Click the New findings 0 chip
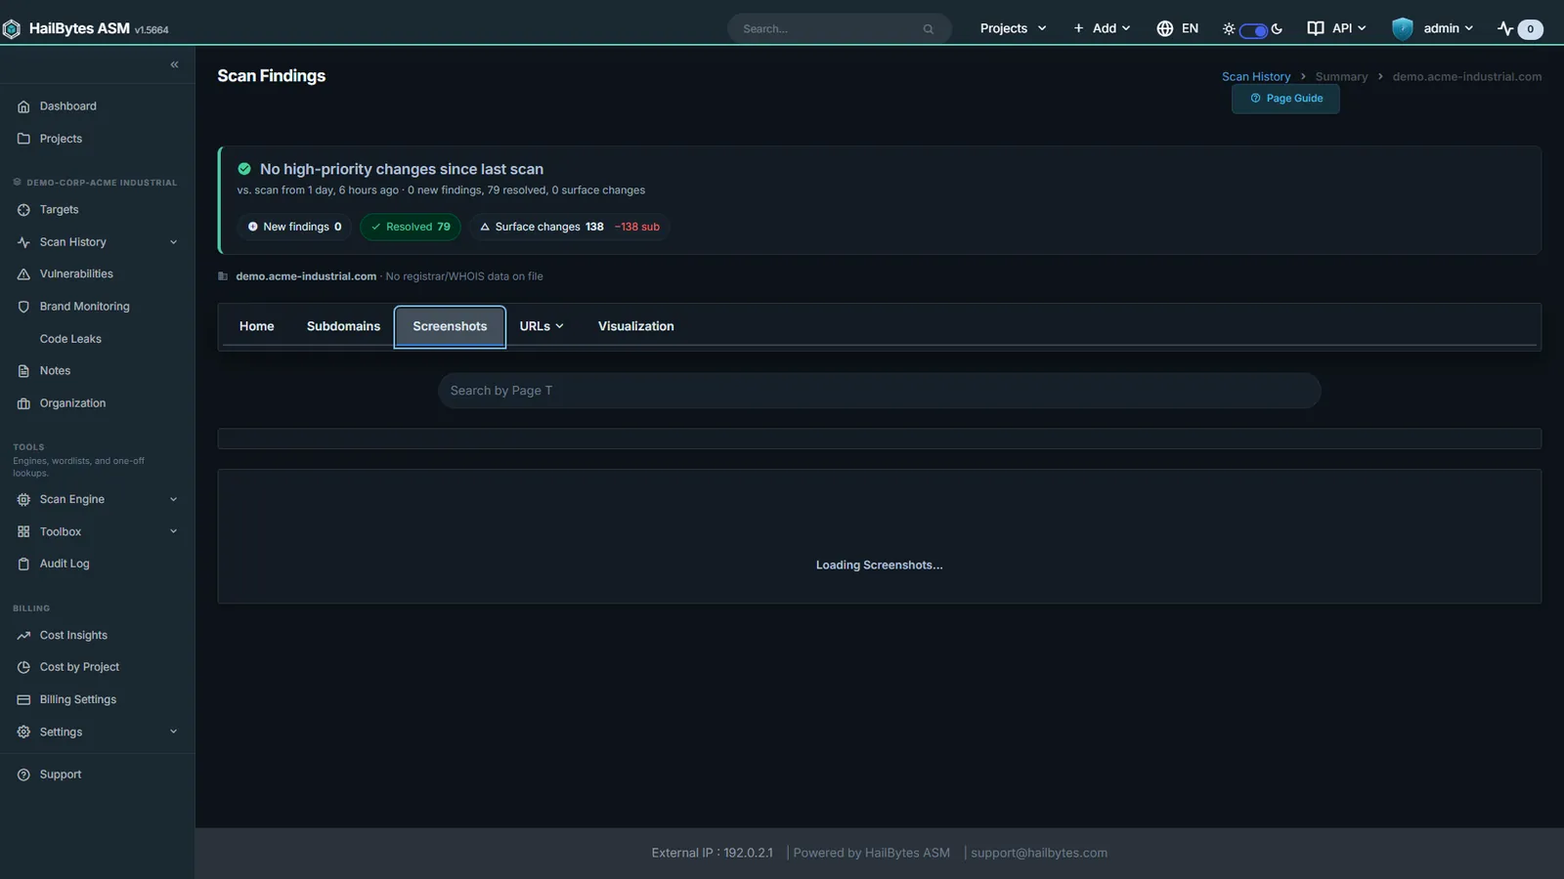 294,227
